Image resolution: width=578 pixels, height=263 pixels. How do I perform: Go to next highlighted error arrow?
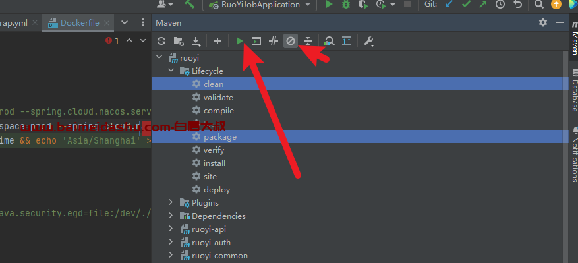(x=143, y=40)
